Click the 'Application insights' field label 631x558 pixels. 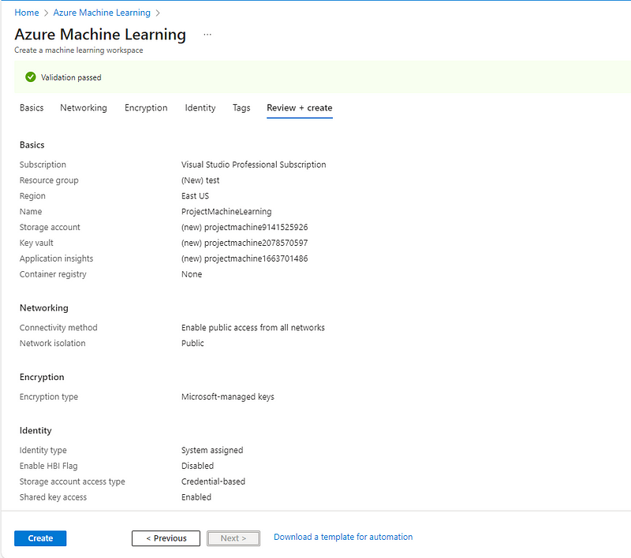[56, 259]
